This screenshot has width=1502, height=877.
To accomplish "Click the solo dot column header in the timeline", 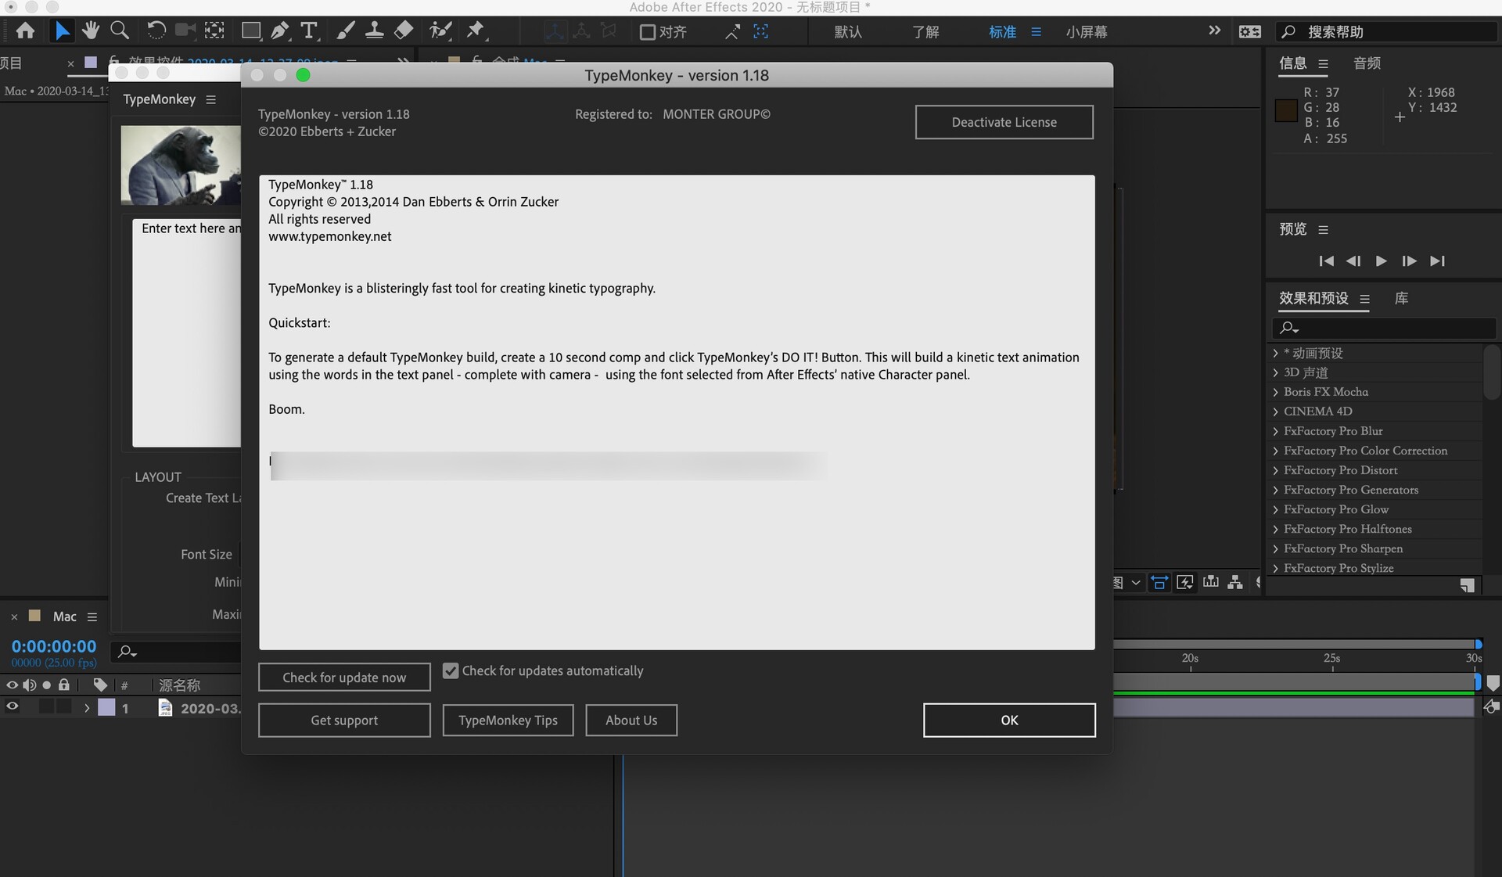I will (x=47, y=685).
